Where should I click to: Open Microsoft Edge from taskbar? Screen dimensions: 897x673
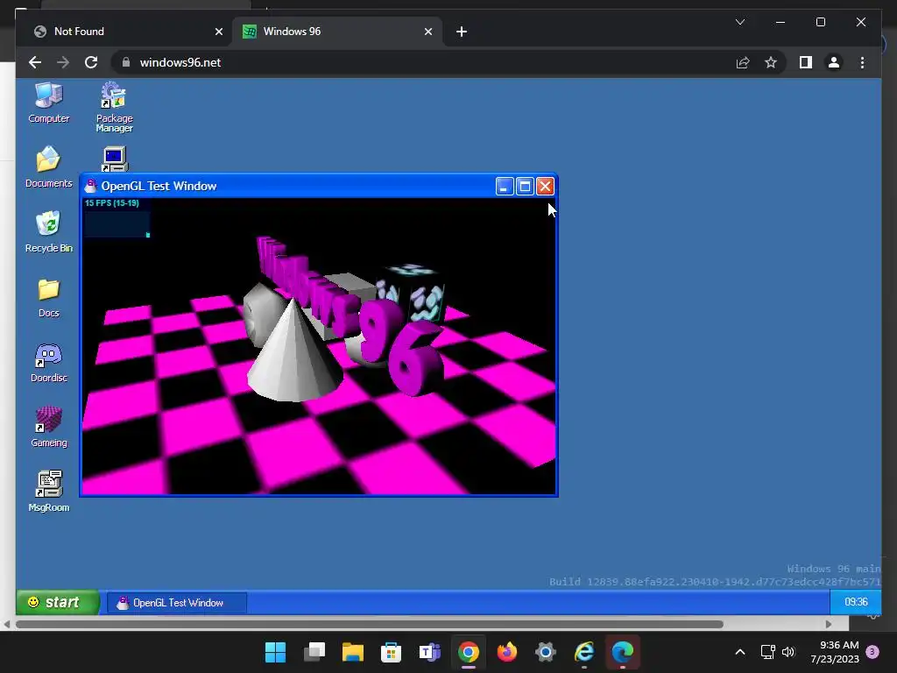click(623, 652)
